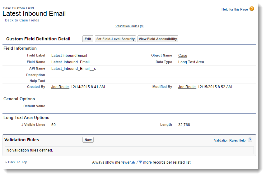Click the Validation Rules section heading
This screenshot has width=266, height=177.
[22, 140]
